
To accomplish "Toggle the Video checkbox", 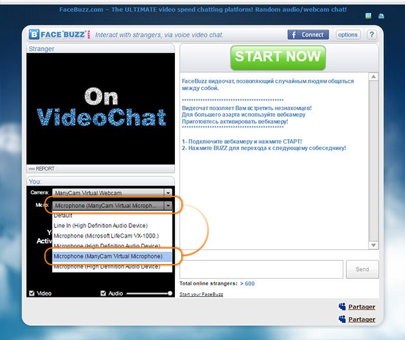I will click(x=33, y=294).
